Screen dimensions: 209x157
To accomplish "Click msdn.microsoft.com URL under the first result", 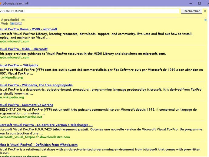I will pos(15,41).
